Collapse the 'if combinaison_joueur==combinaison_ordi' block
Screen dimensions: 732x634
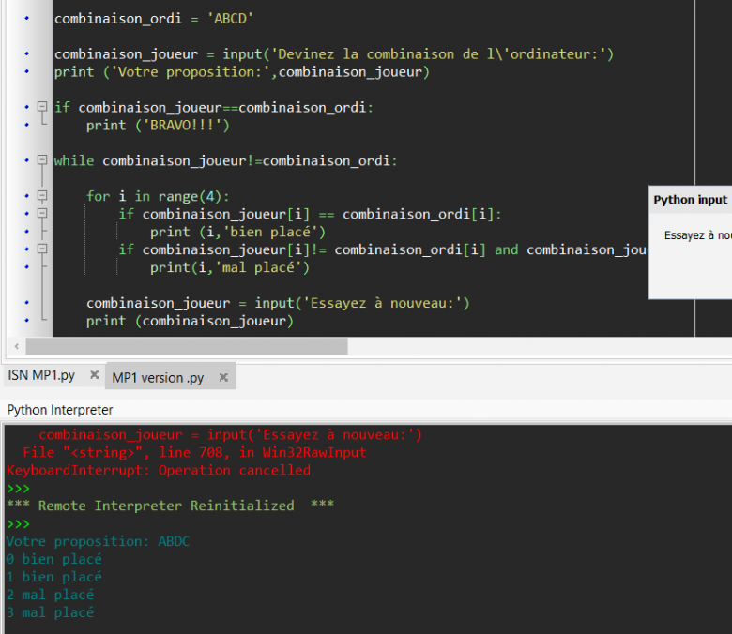[41, 108]
